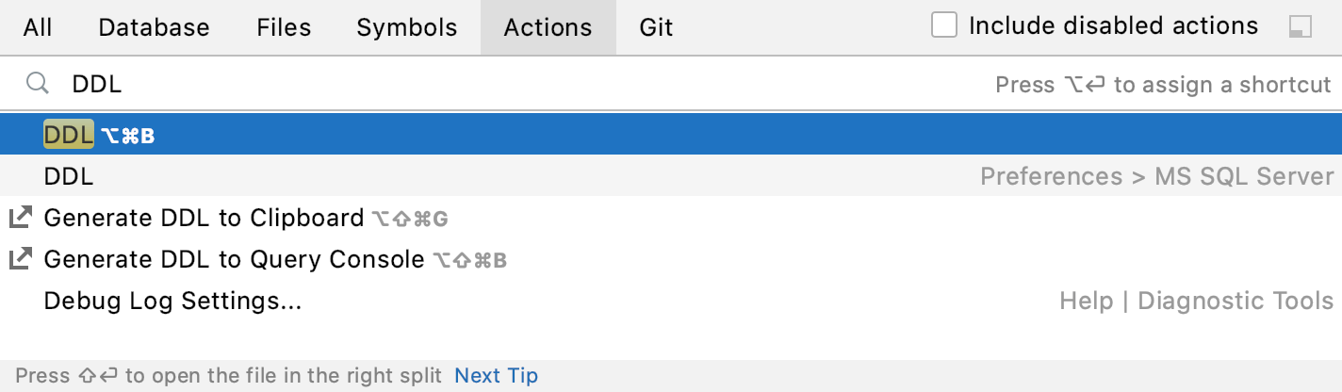Image resolution: width=1342 pixels, height=392 pixels.
Task: Open Debug Log Settings... result
Action: click(x=172, y=301)
